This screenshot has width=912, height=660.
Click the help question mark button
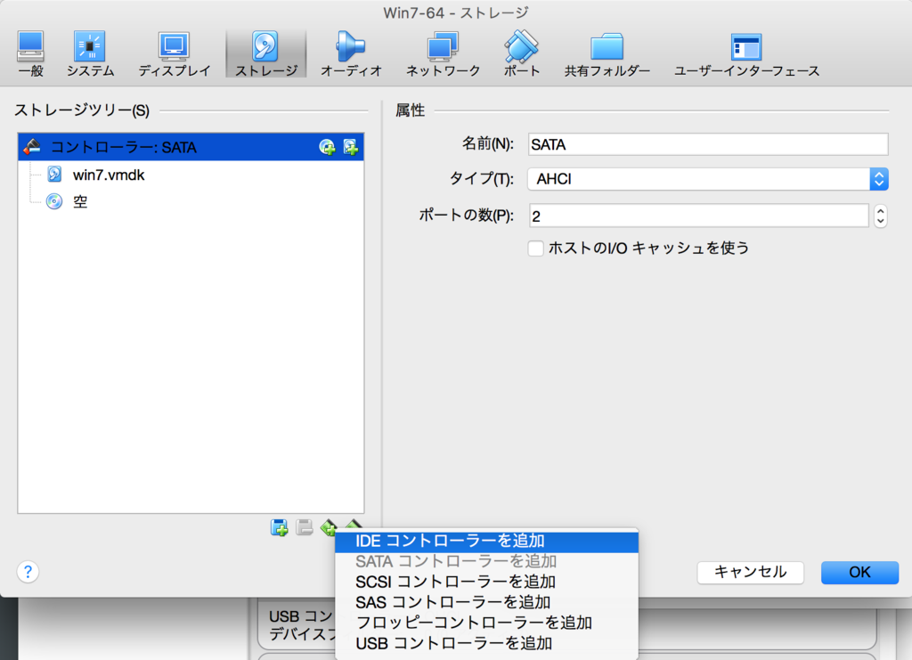pyautogui.click(x=28, y=572)
